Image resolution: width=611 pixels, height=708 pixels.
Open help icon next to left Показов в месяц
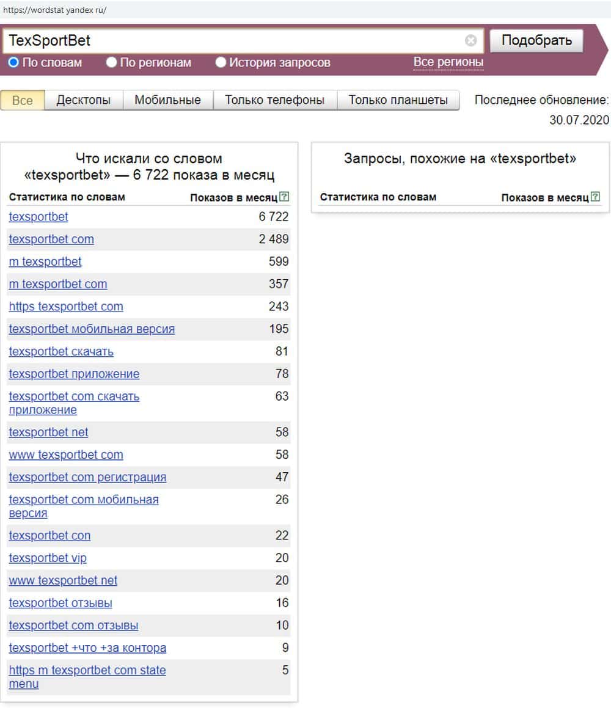click(x=284, y=197)
